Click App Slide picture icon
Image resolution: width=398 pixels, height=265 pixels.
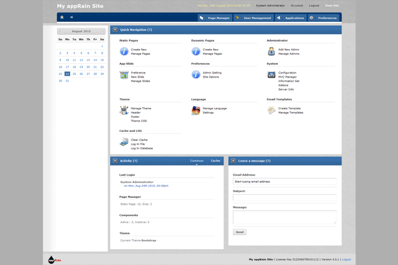coord(124,75)
